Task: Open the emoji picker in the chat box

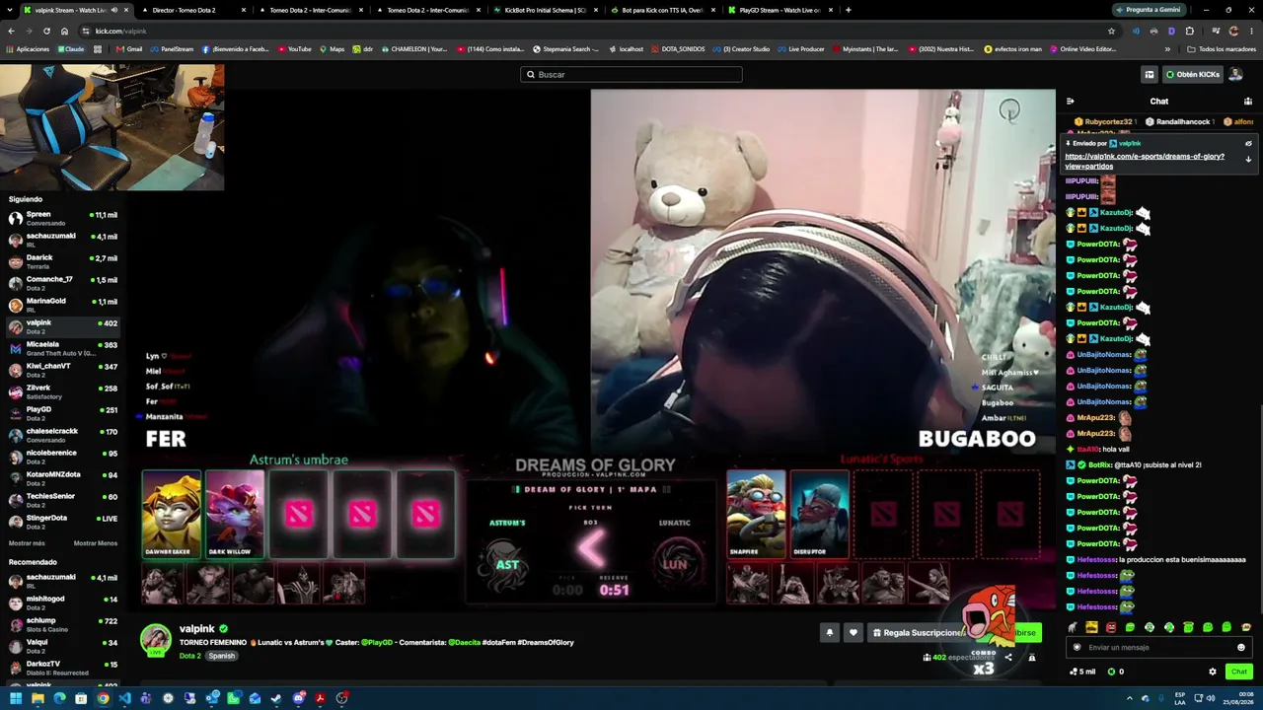Action: [1241, 648]
